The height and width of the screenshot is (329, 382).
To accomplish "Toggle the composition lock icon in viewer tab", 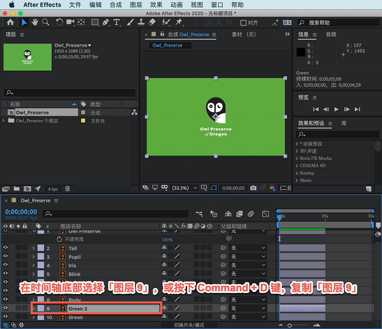I will point(162,34).
